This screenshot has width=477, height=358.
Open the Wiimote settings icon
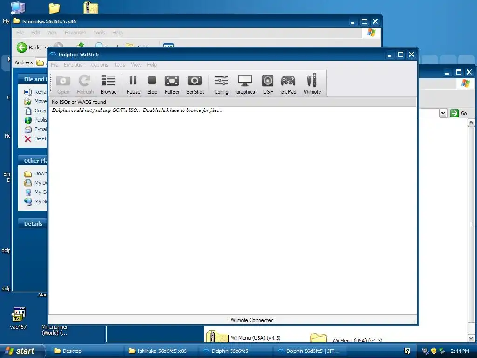coord(312,85)
